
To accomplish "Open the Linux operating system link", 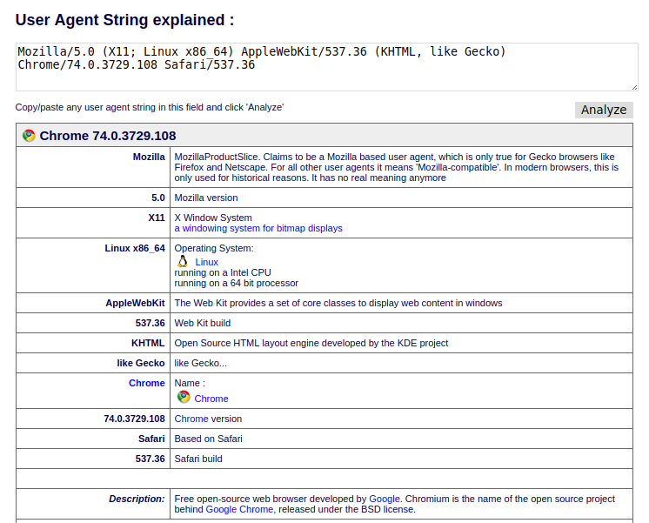I will coord(206,262).
